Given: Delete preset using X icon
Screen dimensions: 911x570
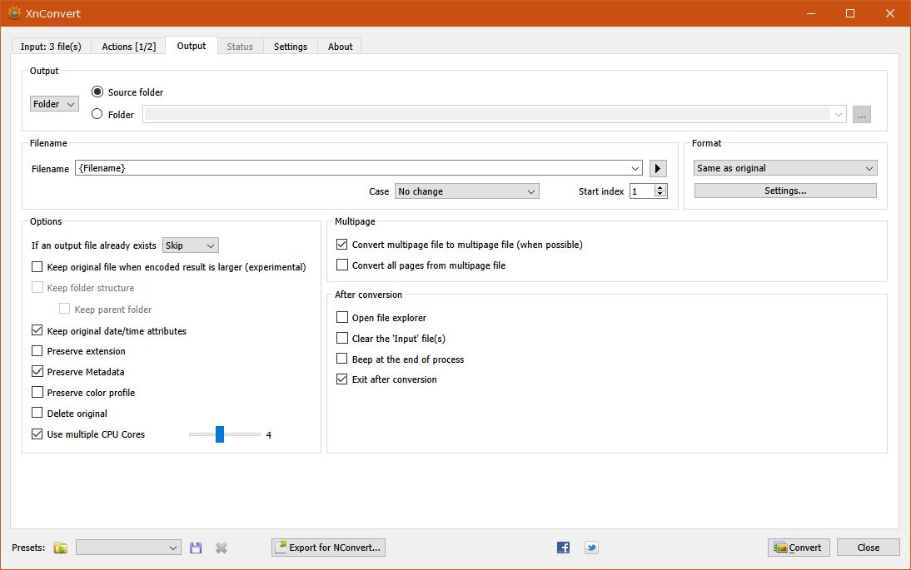Looking at the screenshot, I should click(x=222, y=548).
